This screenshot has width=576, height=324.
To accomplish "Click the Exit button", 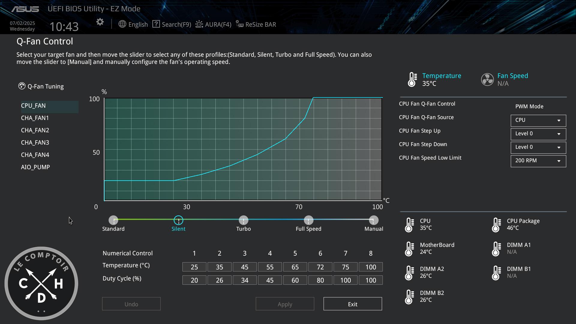I will coord(352,304).
